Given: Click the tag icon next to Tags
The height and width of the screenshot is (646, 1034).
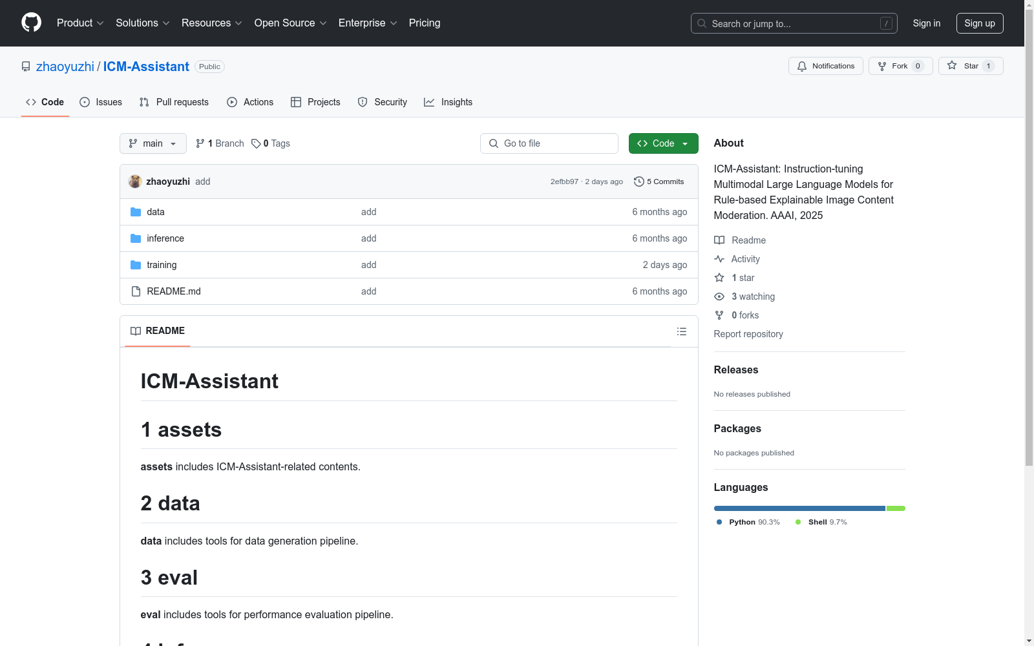Looking at the screenshot, I should tap(256, 143).
